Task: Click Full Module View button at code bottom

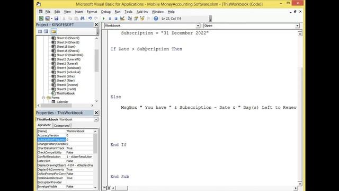Action: (x=109, y=188)
